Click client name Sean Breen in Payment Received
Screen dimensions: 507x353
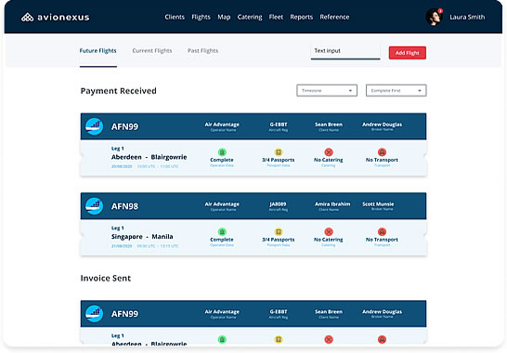(329, 124)
